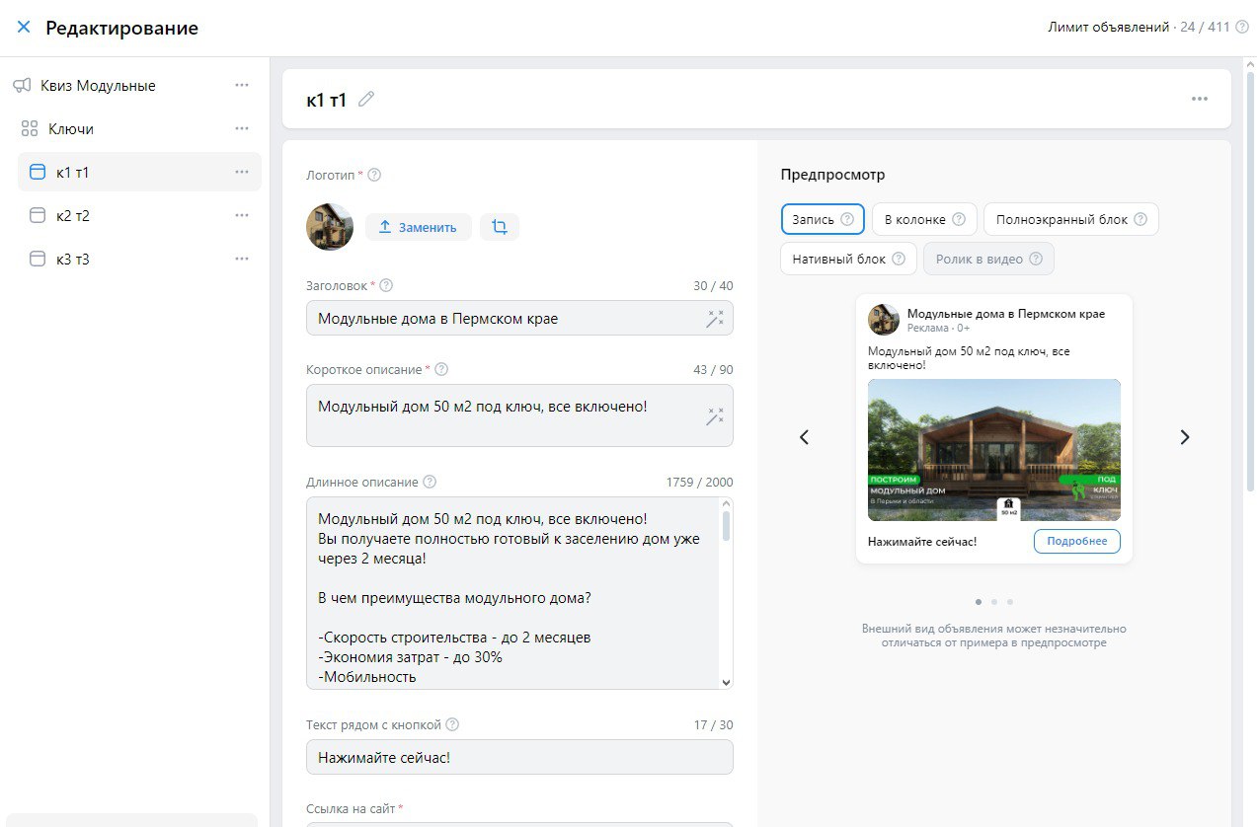The height and width of the screenshot is (827, 1257).
Task: Click the magic wand icon in Заголовок field
Action: coord(715,318)
